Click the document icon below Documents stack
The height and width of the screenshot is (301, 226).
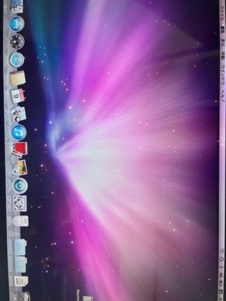(21, 282)
